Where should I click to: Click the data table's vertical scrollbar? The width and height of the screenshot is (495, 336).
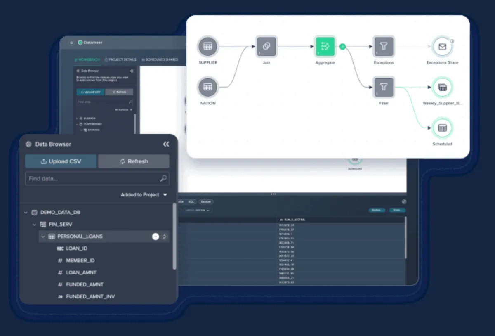pyautogui.click(x=405, y=237)
